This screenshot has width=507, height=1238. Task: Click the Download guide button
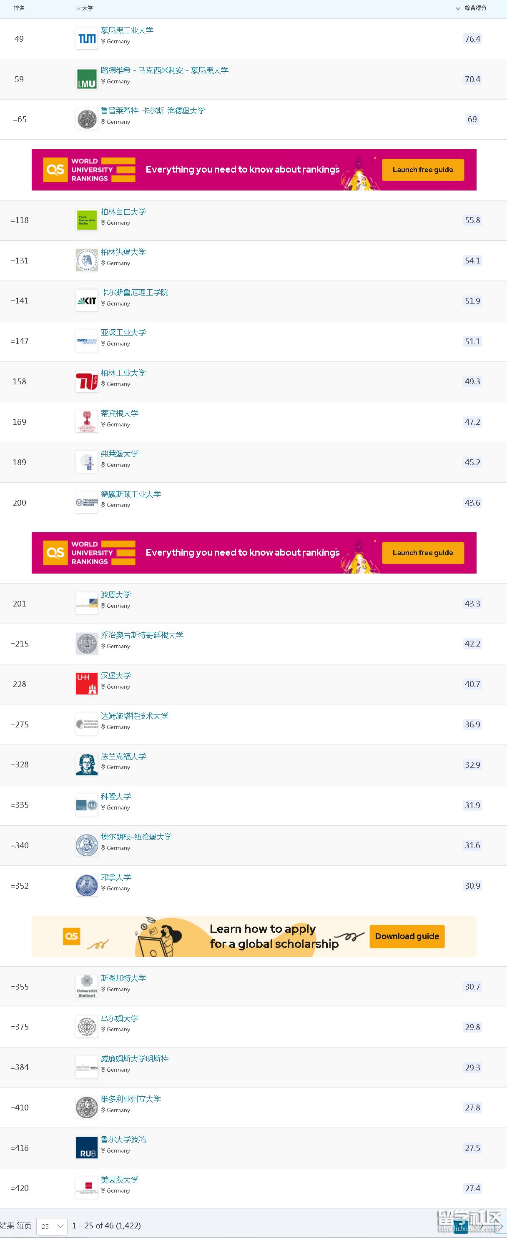407,936
